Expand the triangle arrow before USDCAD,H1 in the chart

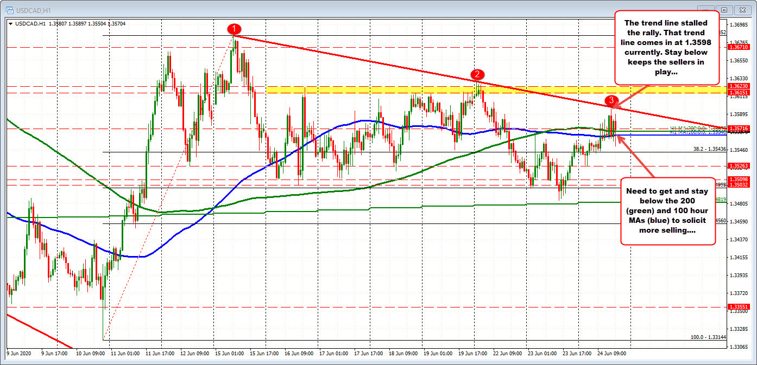[x=10, y=23]
